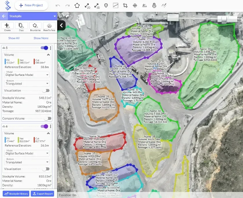This screenshot has height=198, width=243.
Task: Enable Visualization for stockpile 6
Action: pos(46,169)
